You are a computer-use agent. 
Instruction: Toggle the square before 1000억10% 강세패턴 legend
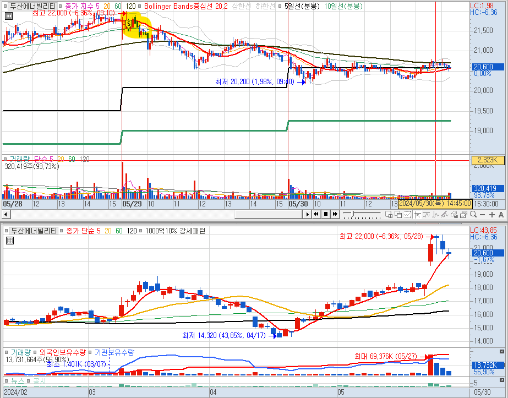click(x=141, y=231)
